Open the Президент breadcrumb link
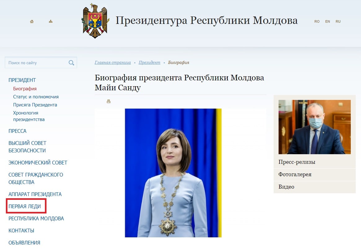This screenshot has width=361, height=251. 149,62
